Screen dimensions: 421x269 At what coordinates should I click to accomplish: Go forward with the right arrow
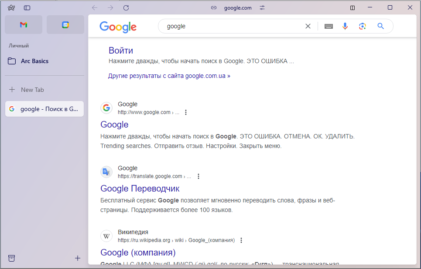click(x=110, y=8)
